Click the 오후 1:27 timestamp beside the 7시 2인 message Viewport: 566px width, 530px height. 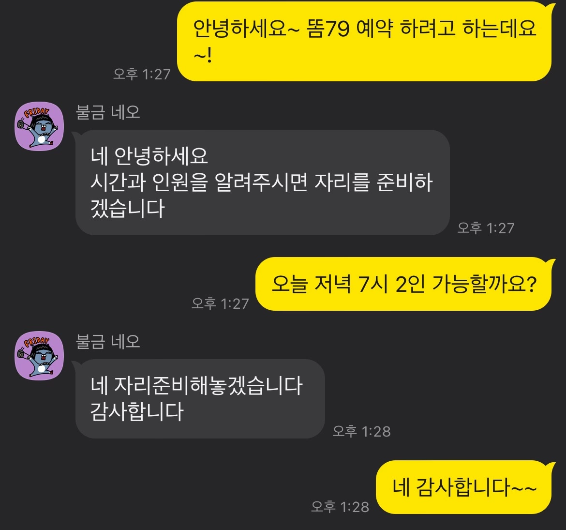(220, 303)
